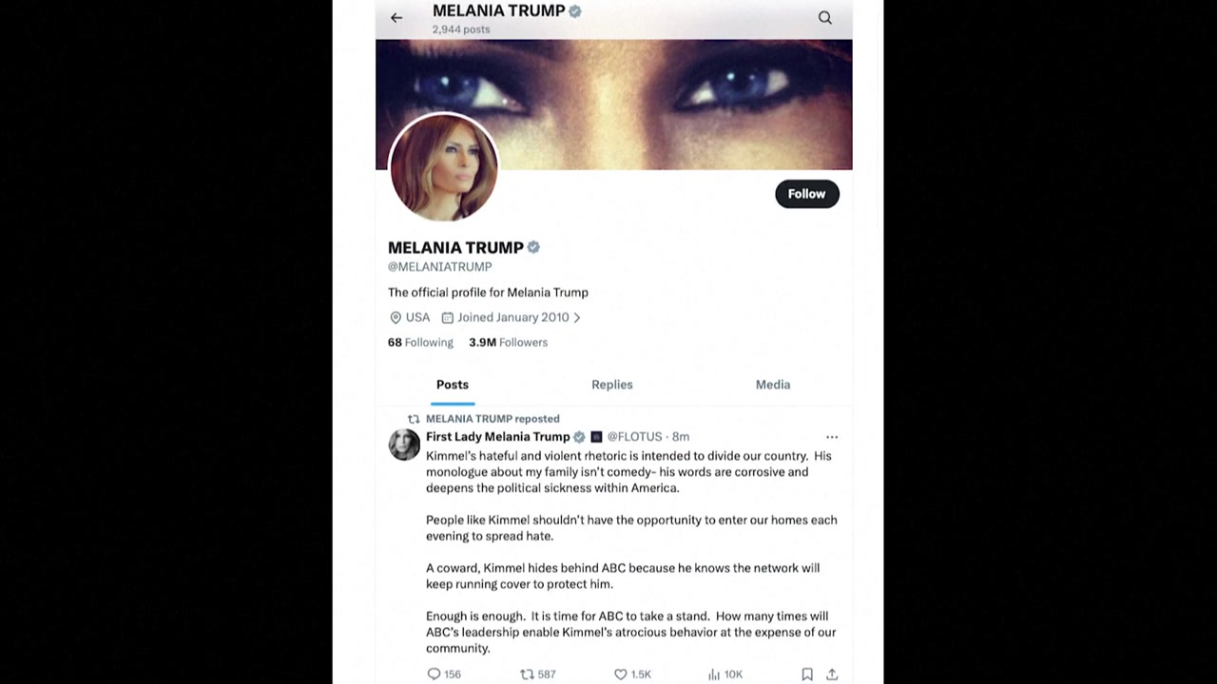This screenshot has width=1217, height=684.
Task: Open the post's three-dot more menu
Action: (832, 437)
